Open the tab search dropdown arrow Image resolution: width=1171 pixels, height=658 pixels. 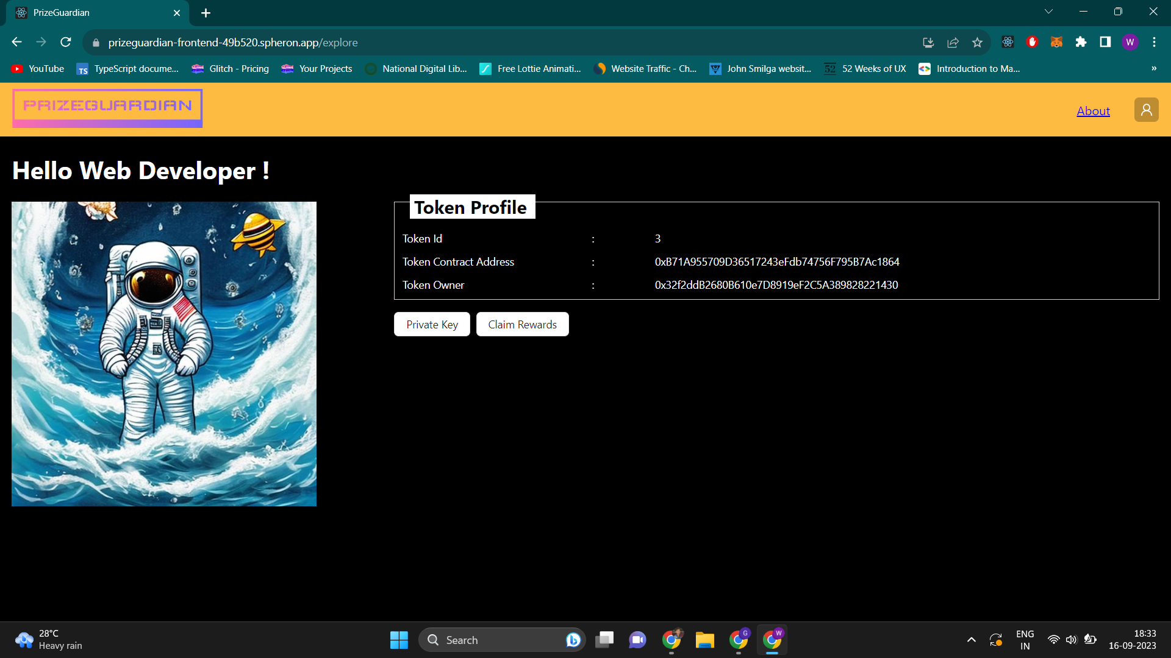1048,12
